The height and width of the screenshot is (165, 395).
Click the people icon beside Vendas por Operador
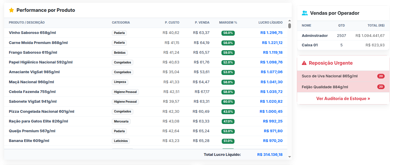pos(305,13)
